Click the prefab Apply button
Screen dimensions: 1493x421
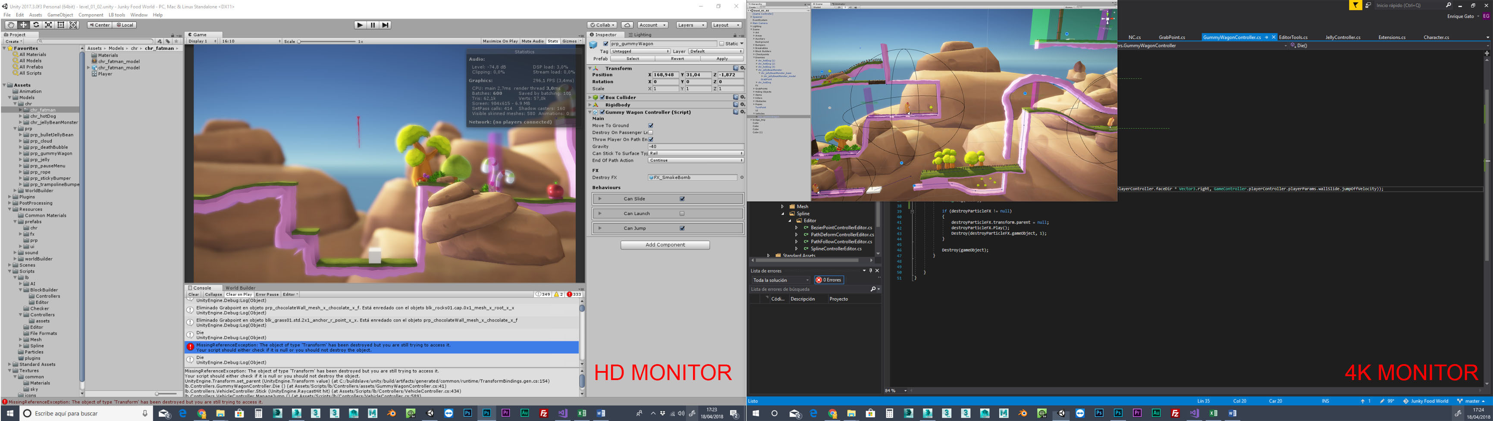721,59
